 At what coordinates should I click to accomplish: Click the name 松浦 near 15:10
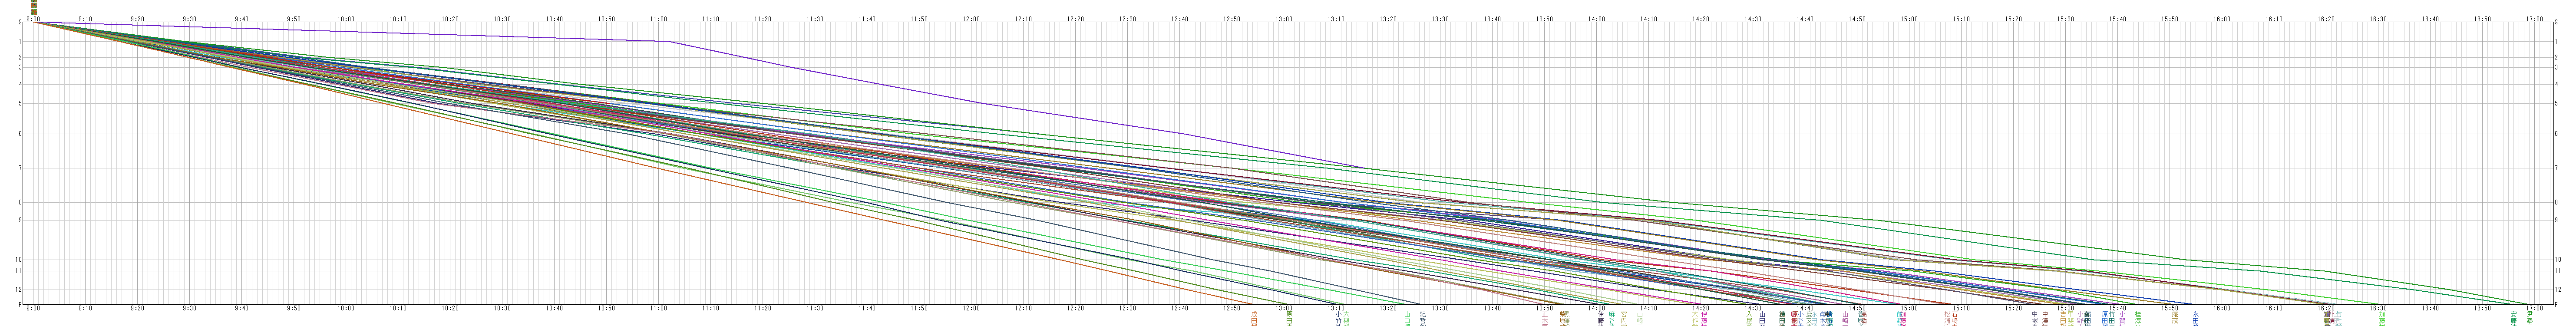(x=1947, y=318)
